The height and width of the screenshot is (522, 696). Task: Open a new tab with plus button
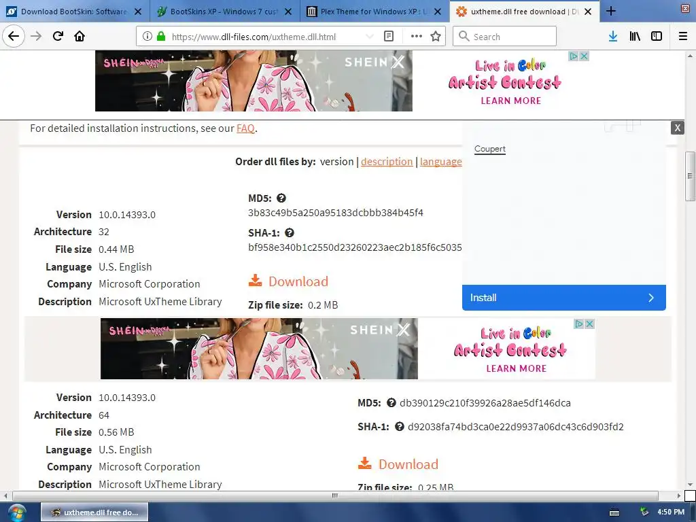coord(611,11)
